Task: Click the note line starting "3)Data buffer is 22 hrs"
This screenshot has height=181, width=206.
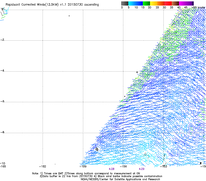Action: click(x=101, y=176)
